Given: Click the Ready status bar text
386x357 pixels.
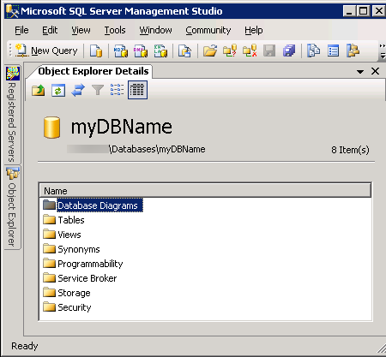Looking at the screenshot, I should [25, 346].
